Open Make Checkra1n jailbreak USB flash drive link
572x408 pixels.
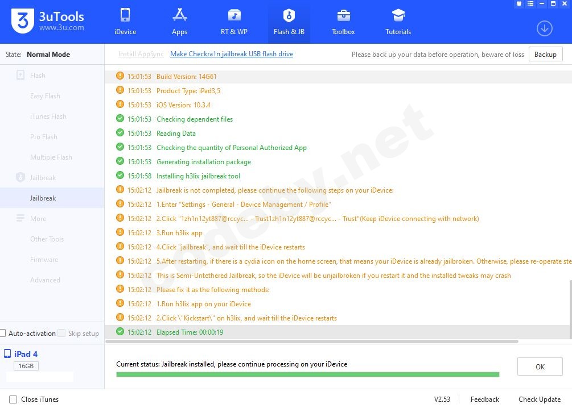232,54
